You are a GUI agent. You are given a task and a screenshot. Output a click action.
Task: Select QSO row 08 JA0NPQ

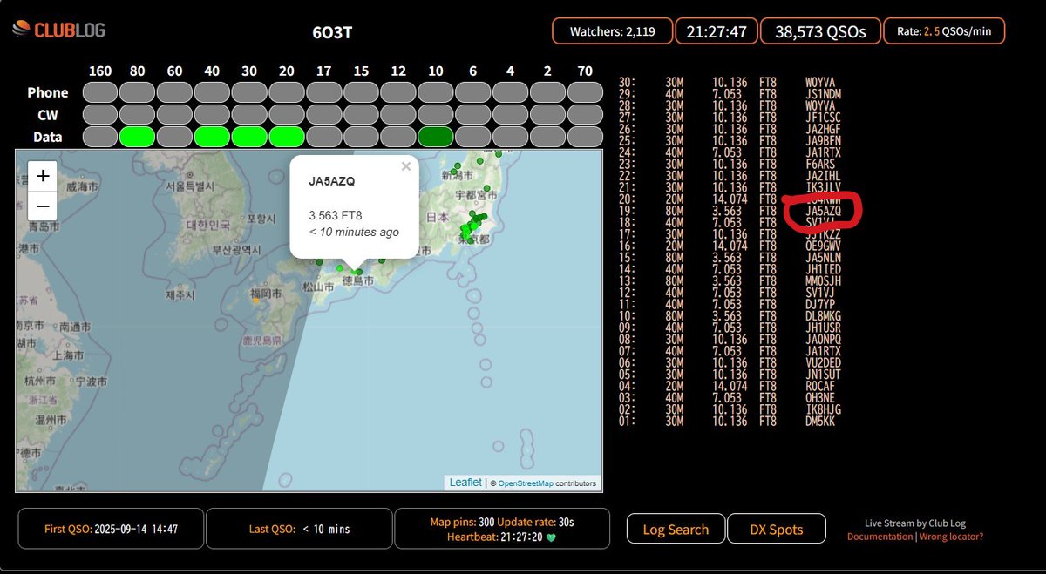[x=730, y=340]
